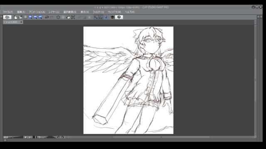Click the Scale/Rotate transform icon
This screenshot has height=149, width=266.
pyautogui.click(x=73, y=17)
